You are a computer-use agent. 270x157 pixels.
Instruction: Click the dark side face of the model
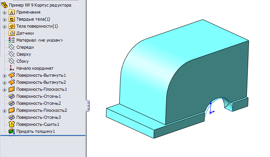click(x=212, y=83)
